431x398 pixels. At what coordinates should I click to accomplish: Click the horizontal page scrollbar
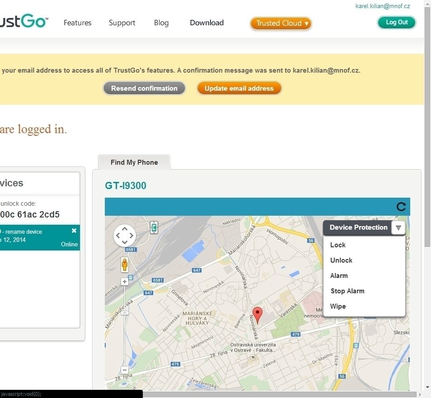[x=280, y=394]
